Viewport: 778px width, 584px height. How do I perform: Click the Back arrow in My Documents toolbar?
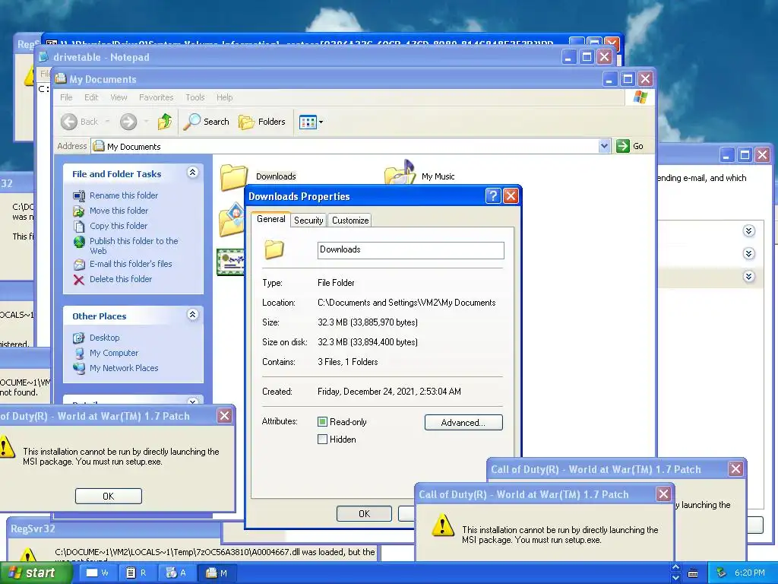[69, 122]
